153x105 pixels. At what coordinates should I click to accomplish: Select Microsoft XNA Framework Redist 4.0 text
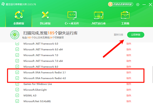pos(45,78)
